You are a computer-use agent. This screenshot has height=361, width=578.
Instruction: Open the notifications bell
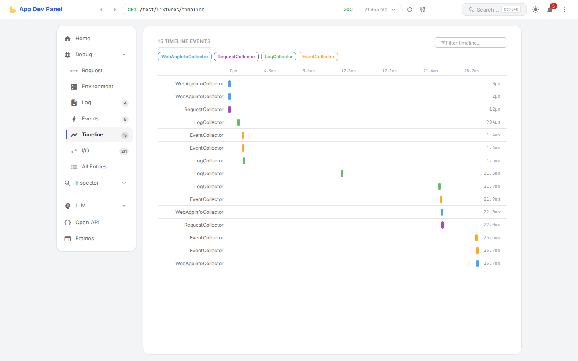click(x=550, y=10)
